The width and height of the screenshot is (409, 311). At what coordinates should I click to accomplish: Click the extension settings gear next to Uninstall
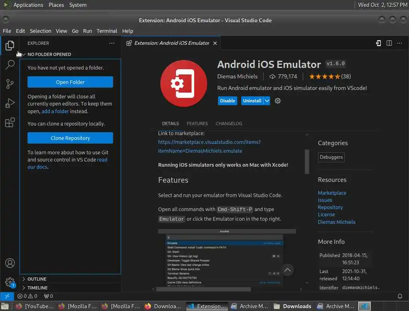(278, 101)
